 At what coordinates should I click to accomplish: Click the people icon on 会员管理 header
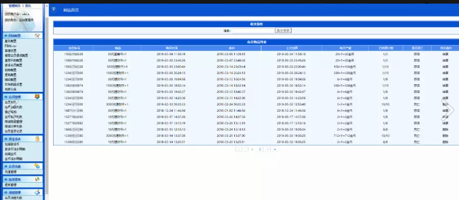(37, 96)
